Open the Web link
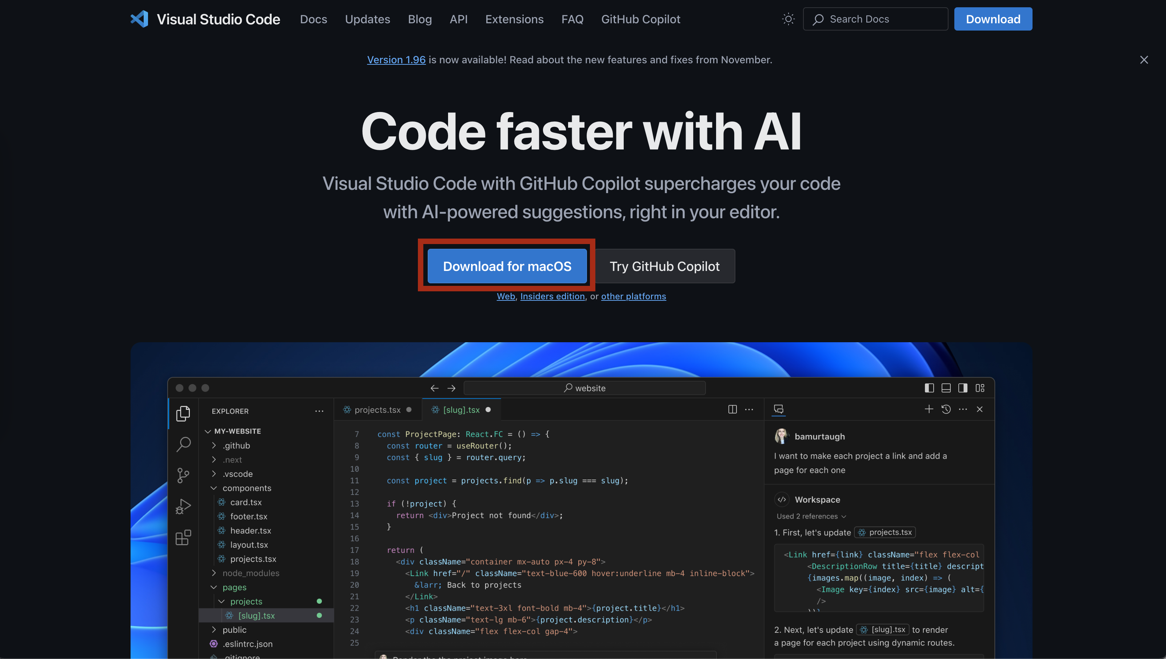Image resolution: width=1166 pixels, height=659 pixels. tap(506, 296)
